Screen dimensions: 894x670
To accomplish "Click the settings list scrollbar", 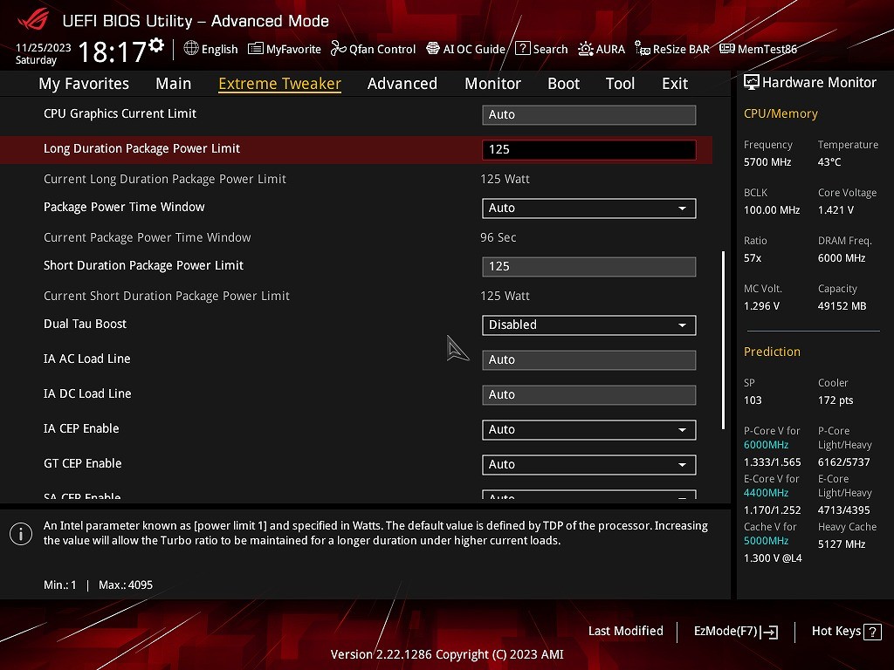I will (723, 339).
